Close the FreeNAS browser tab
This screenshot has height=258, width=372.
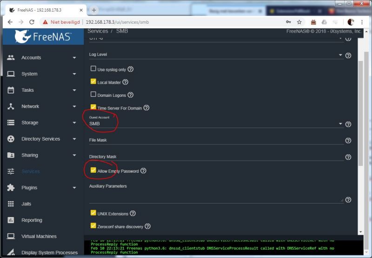[81, 10]
